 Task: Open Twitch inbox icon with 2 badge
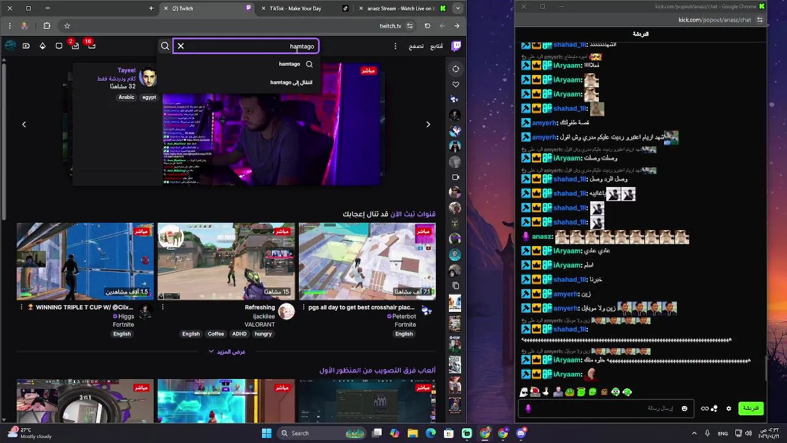pos(74,46)
